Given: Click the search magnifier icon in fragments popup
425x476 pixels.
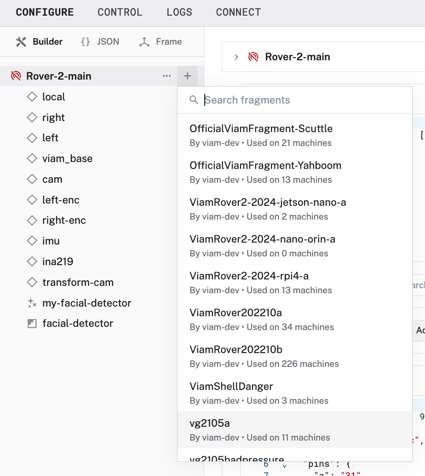Looking at the screenshot, I should click(194, 100).
